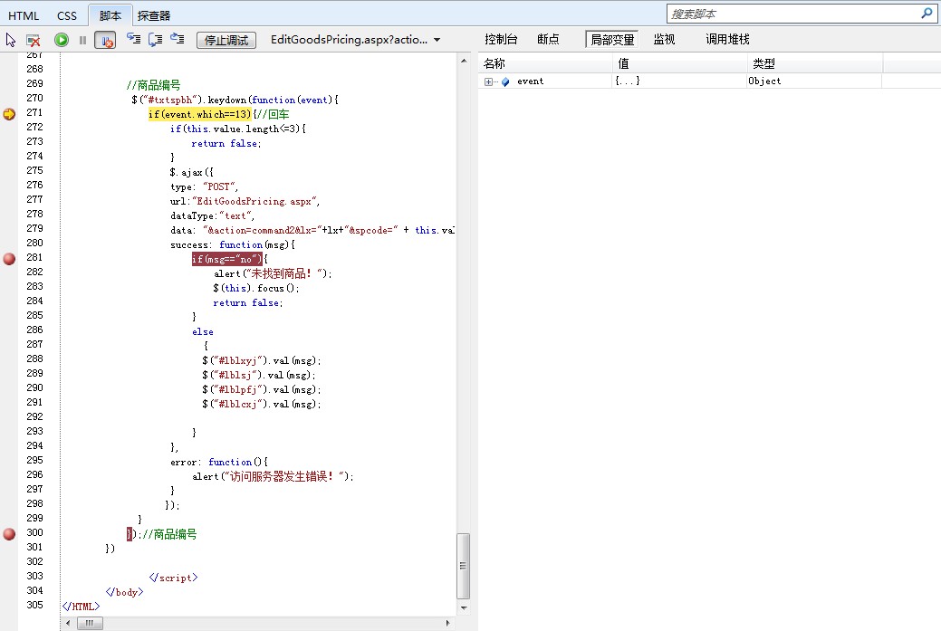Viewport: 941px width, 631px height.
Task: Click the vertical scrollbar thumb
Action: 464,566
